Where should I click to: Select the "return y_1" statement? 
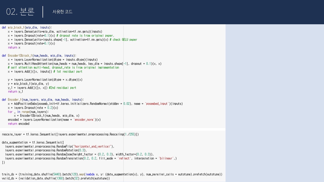15,92
